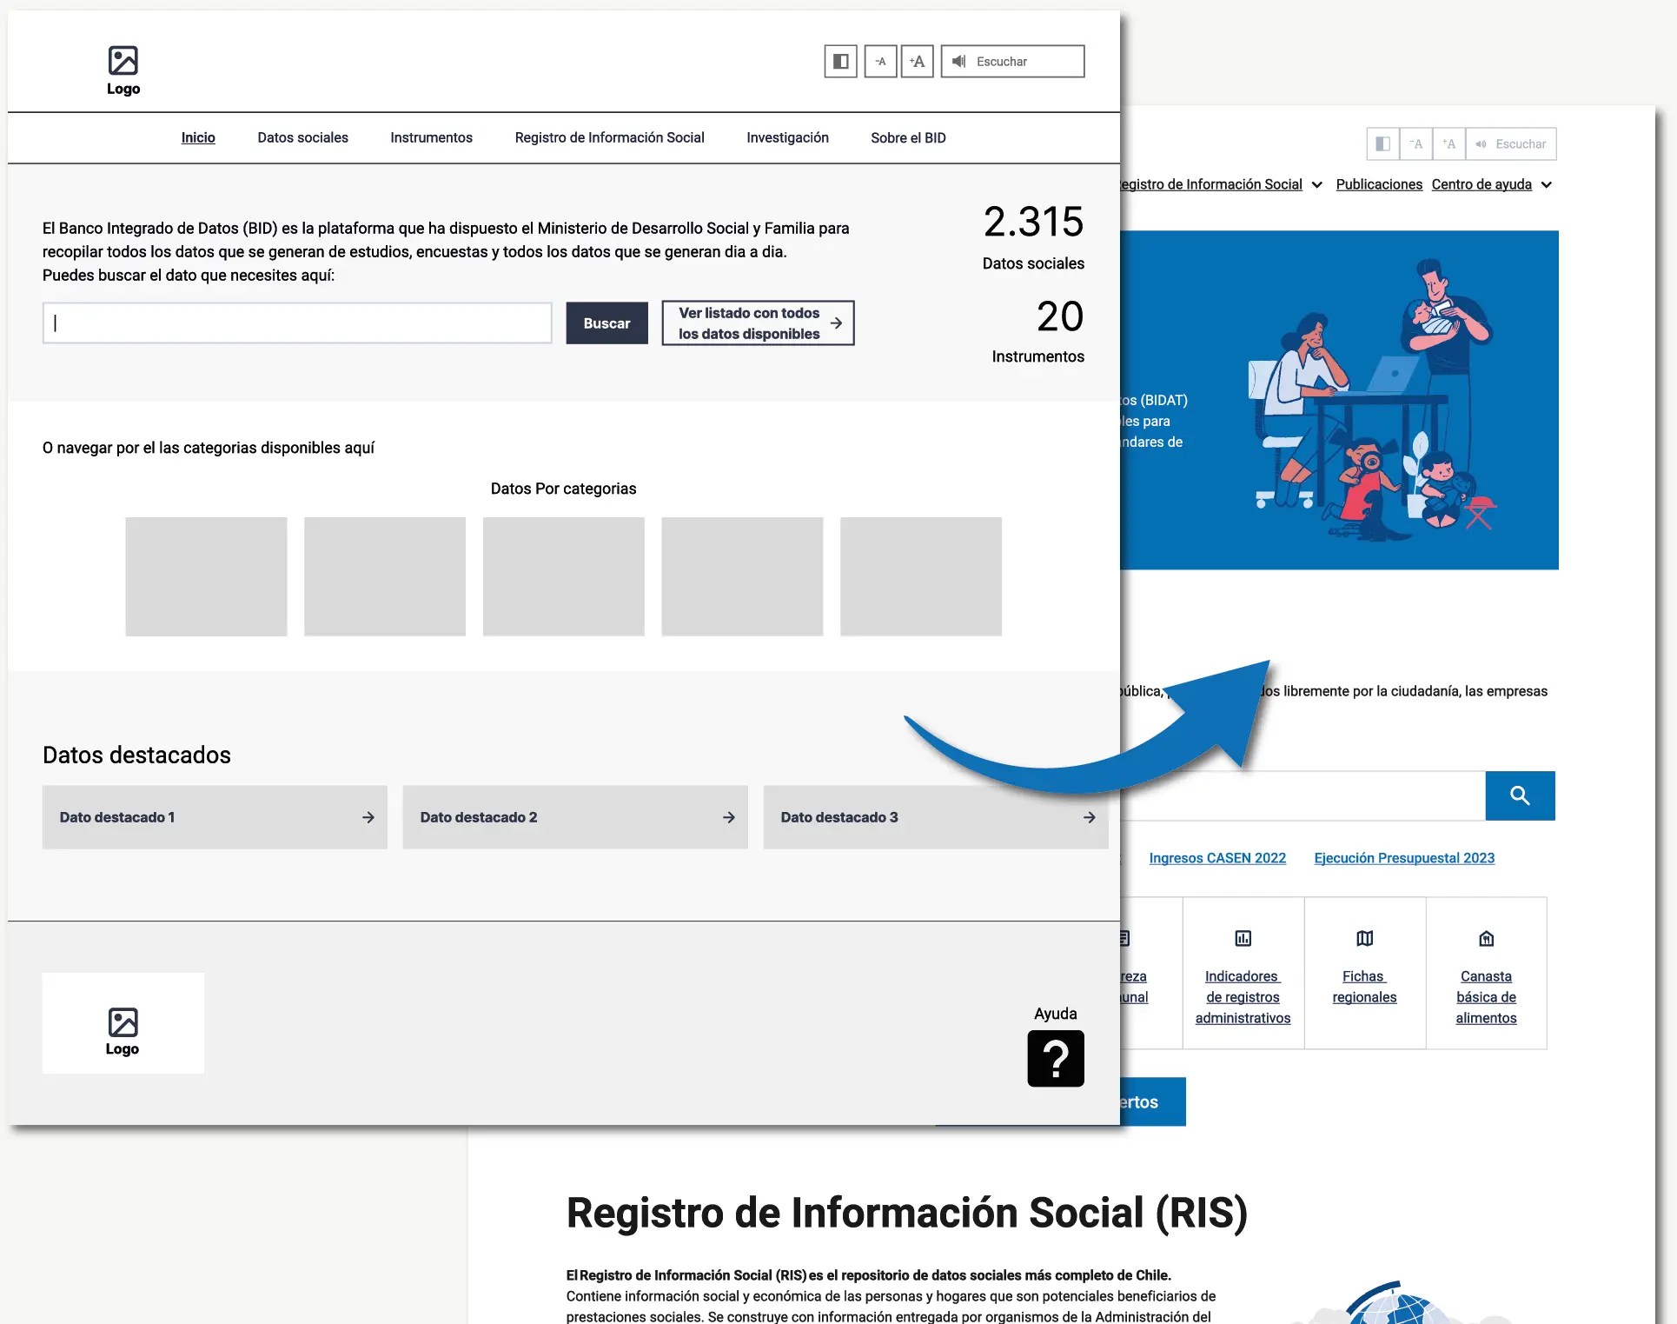1677x1324 pixels.
Task: Select the third category placeholder tile
Action: pos(563,576)
